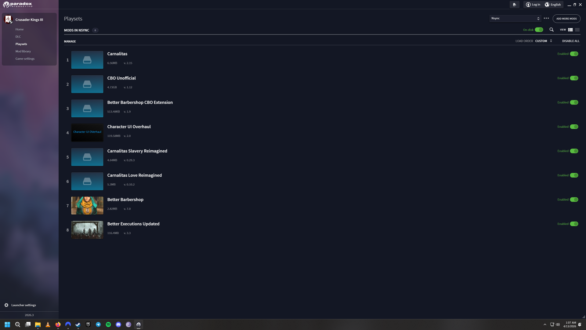Image resolution: width=586 pixels, height=330 pixels.
Task: Switch to compact list view icon
Action: (577, 30)
